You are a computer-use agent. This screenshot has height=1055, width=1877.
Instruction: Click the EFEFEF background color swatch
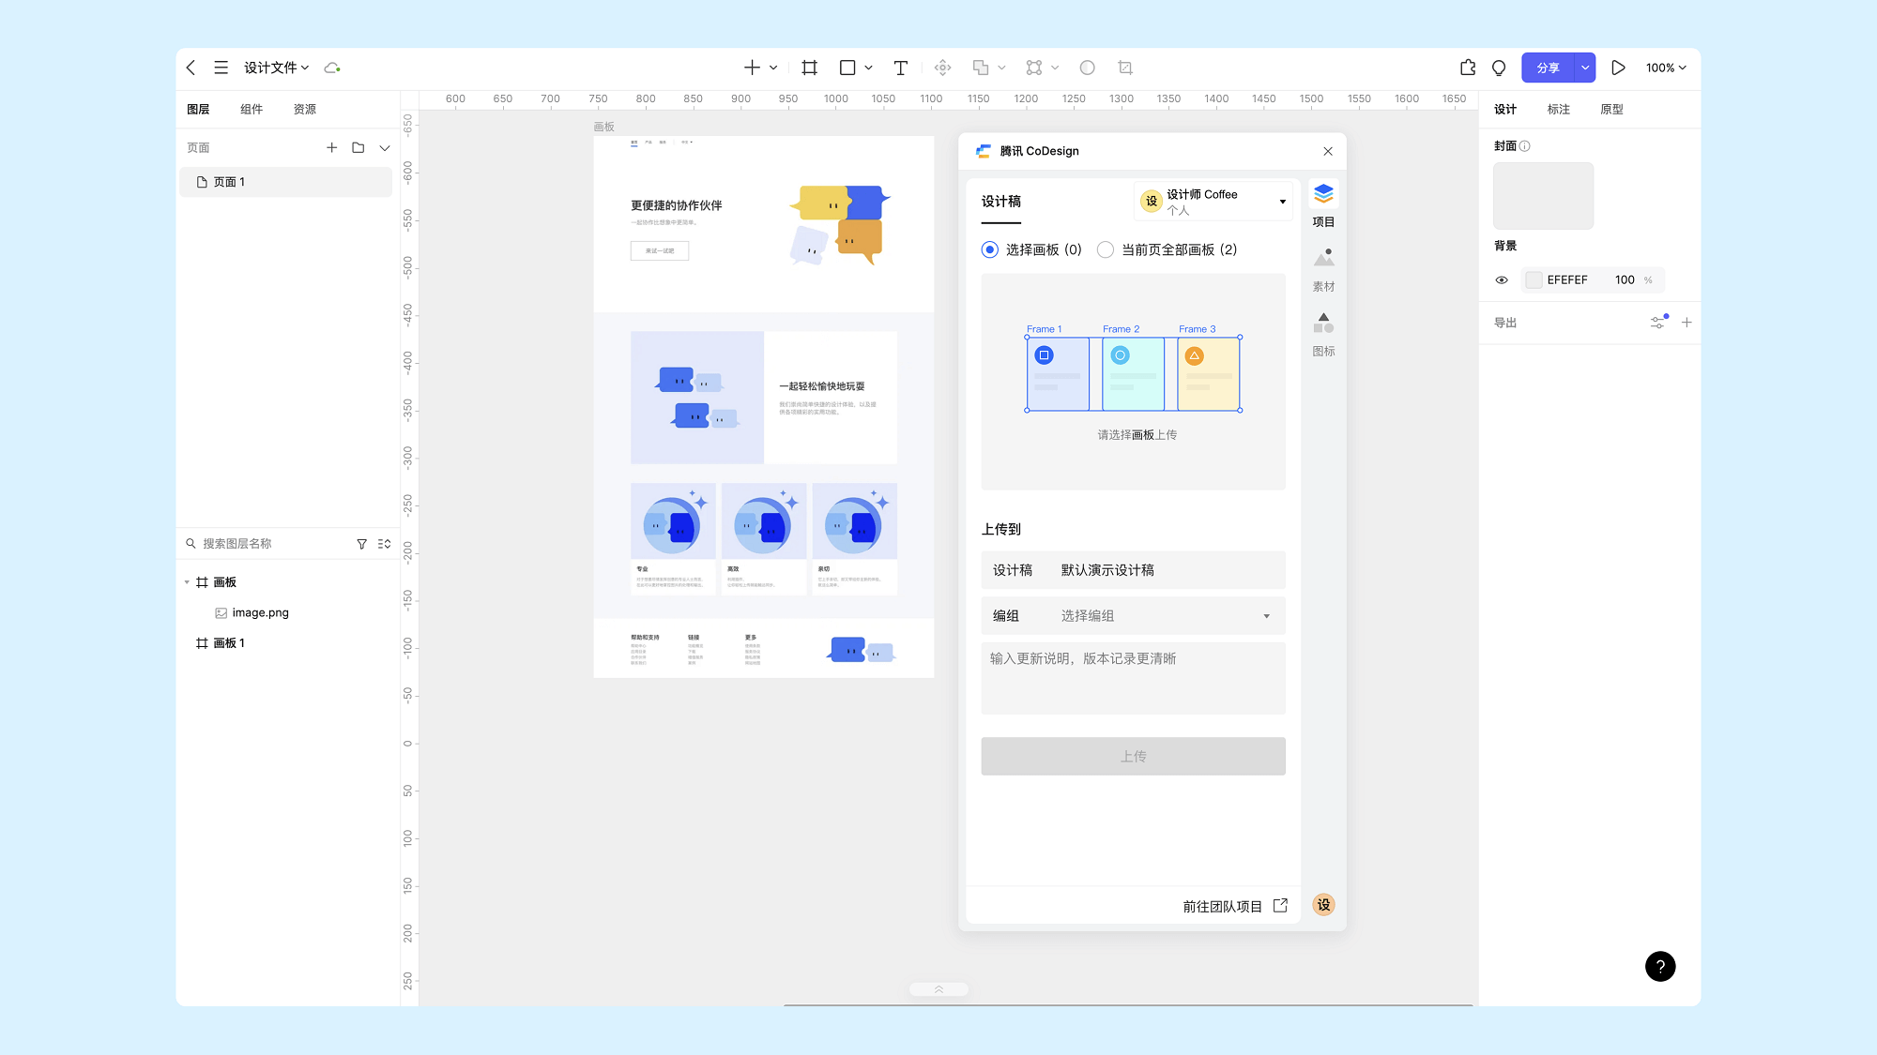click(1534, 279)
